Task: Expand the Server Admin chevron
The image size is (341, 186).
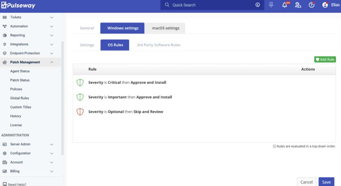Action: click(51, 144)
